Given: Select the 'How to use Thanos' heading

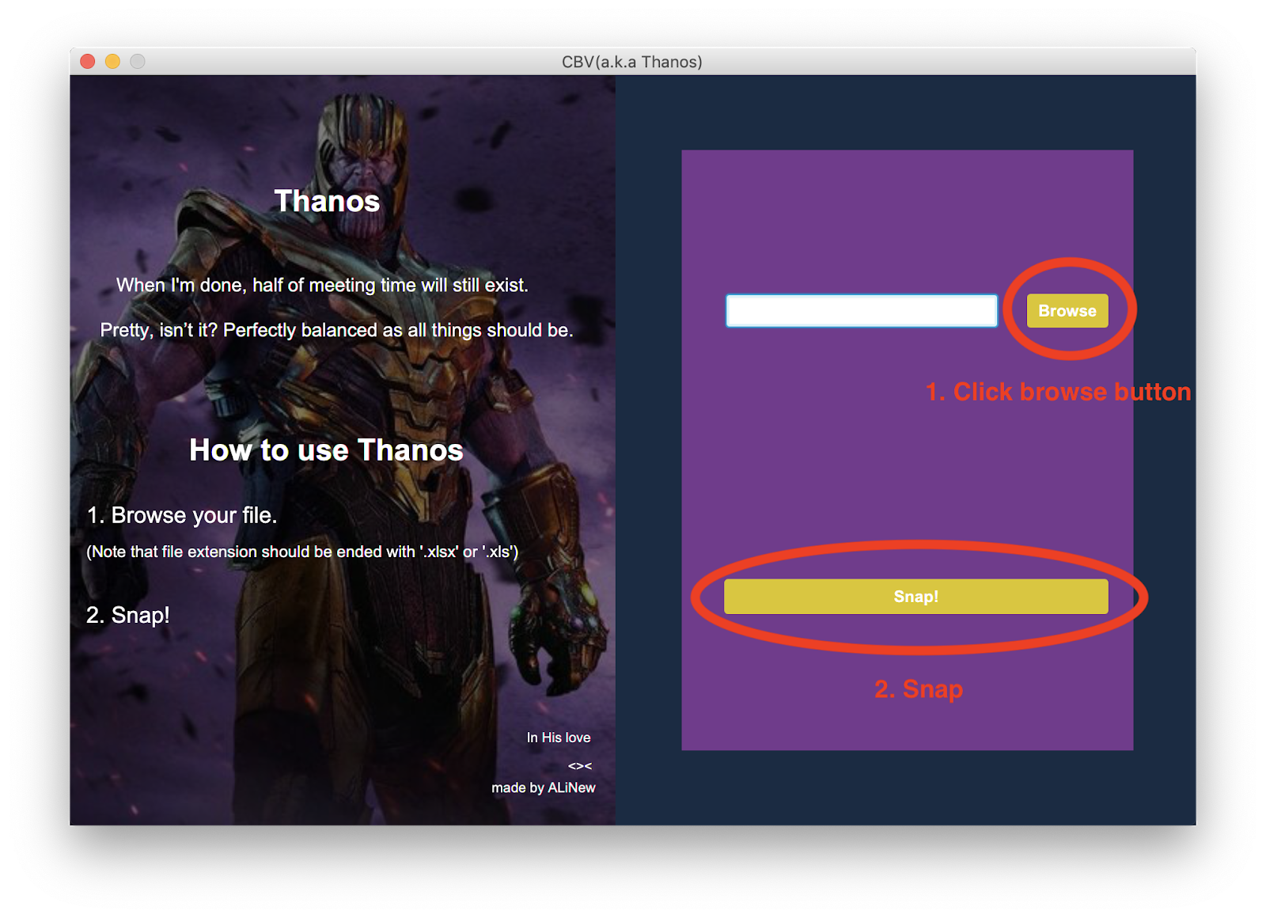Looking at the screenshot, I should coord(326,450).
